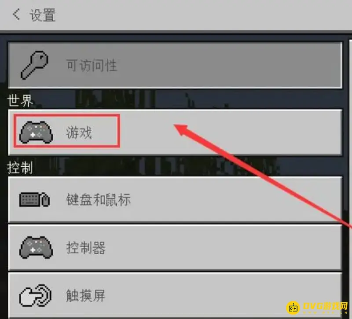This screenshot has width=352, height=319.
Task: Select the 游戏 settings tab label
Action: [79, 132]
